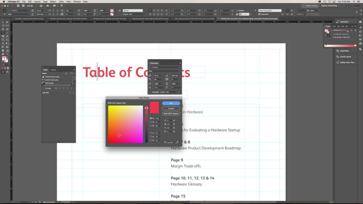363x204 pixels.
Task: Toggle the Hyphenate checkbox
Action: (x=259, y=14)
